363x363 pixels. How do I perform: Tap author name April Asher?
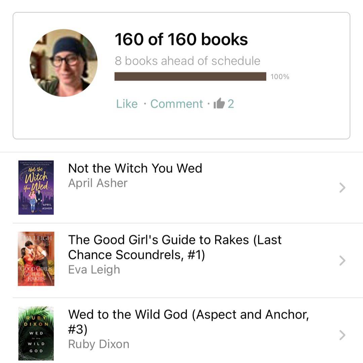coord(98,183)
